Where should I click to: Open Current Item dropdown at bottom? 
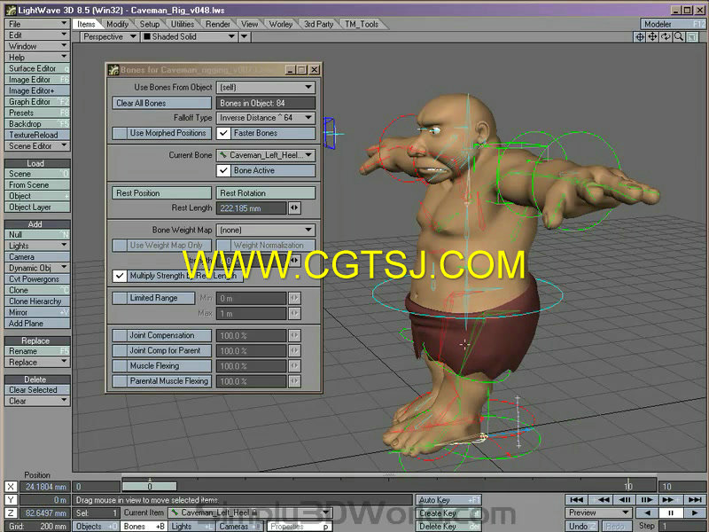tap(251, 513)
